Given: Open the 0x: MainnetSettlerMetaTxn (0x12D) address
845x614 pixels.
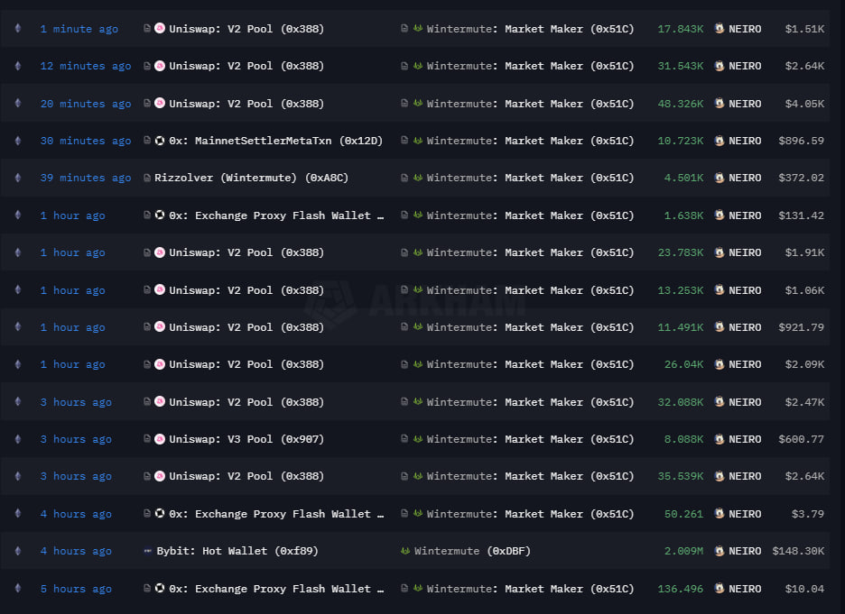Looking at the screenshot, I should click(275, 141).
